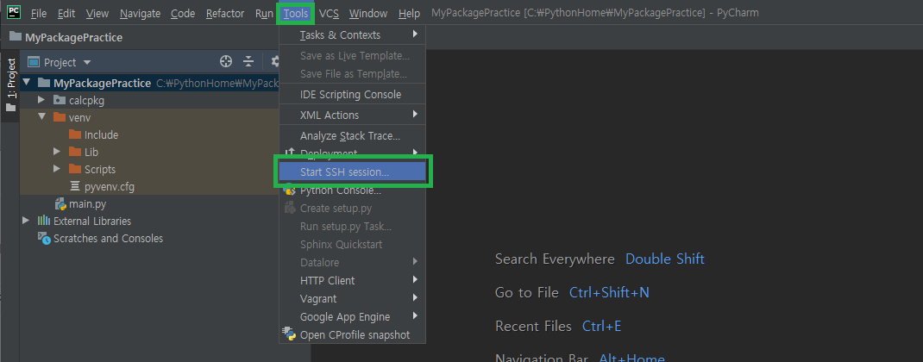The image size is (923, 362).
Task: Open XML Actions submenu
Action: (x=353, y=115)
